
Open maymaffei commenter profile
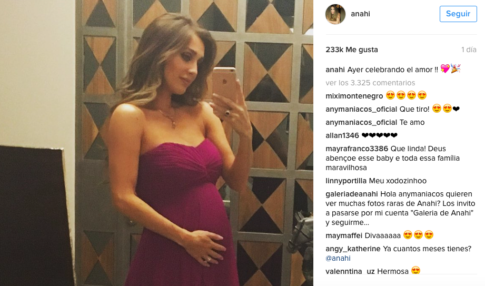pos(344,235)
